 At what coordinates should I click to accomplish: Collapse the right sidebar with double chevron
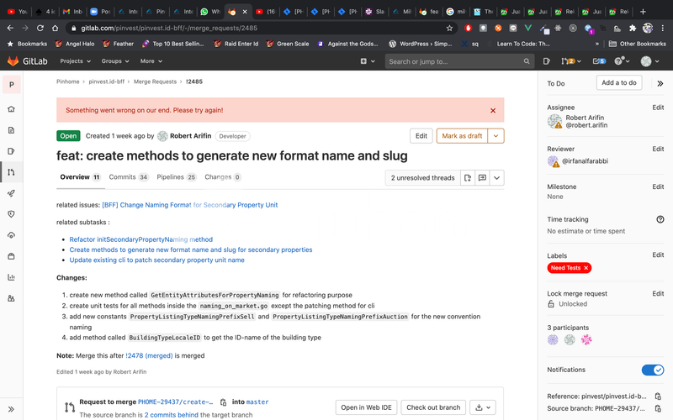[x=660, y=83]
